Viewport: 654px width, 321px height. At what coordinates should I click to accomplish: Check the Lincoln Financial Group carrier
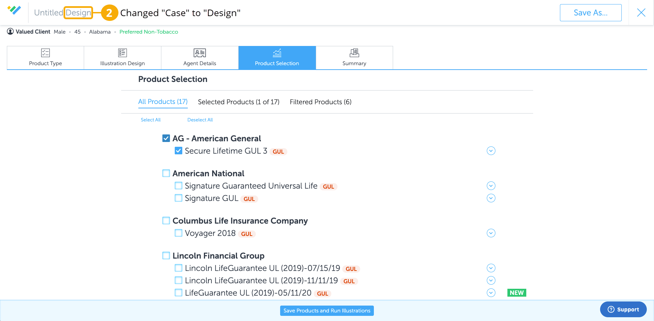[166, 255]
